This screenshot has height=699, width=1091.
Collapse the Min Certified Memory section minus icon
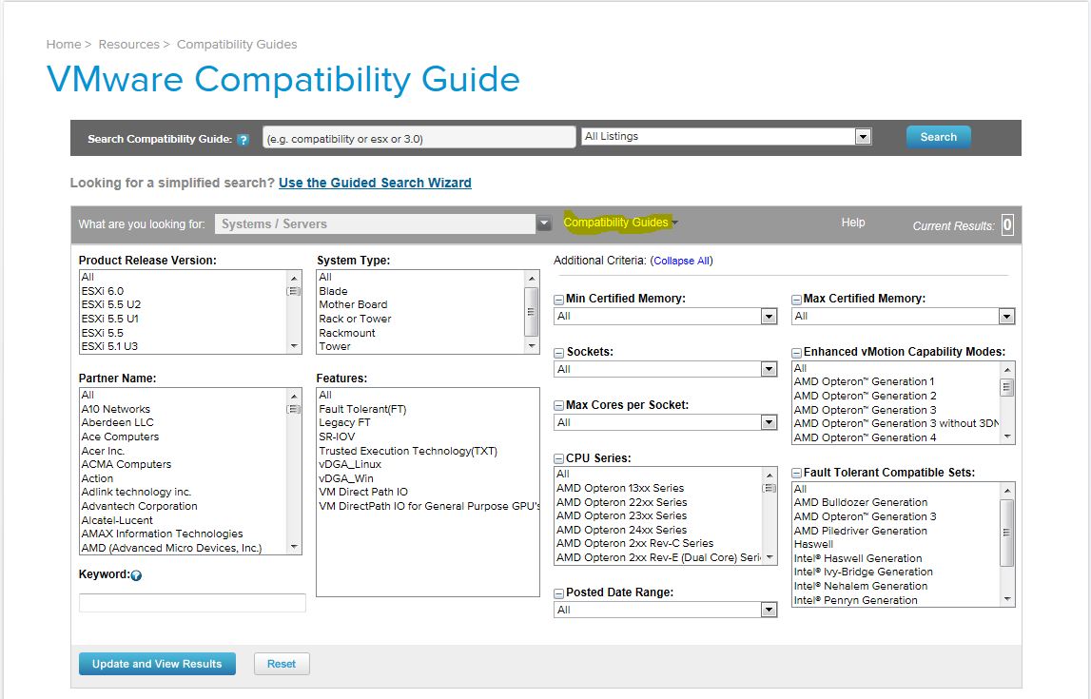557,299
